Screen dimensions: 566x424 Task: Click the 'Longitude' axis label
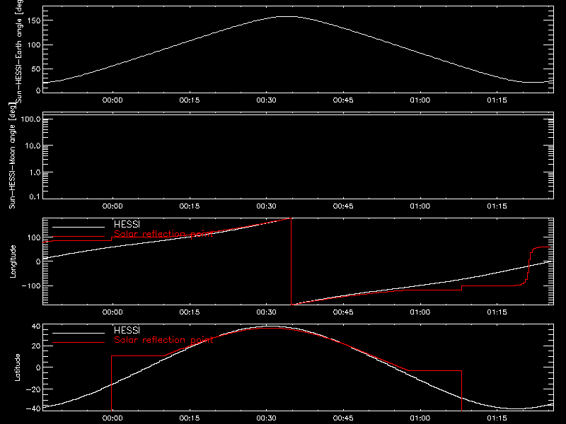pos(13,261)
